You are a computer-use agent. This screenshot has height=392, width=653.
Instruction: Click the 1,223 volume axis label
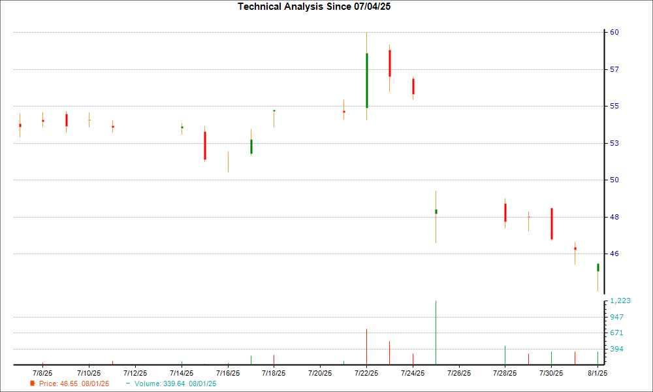620,301
